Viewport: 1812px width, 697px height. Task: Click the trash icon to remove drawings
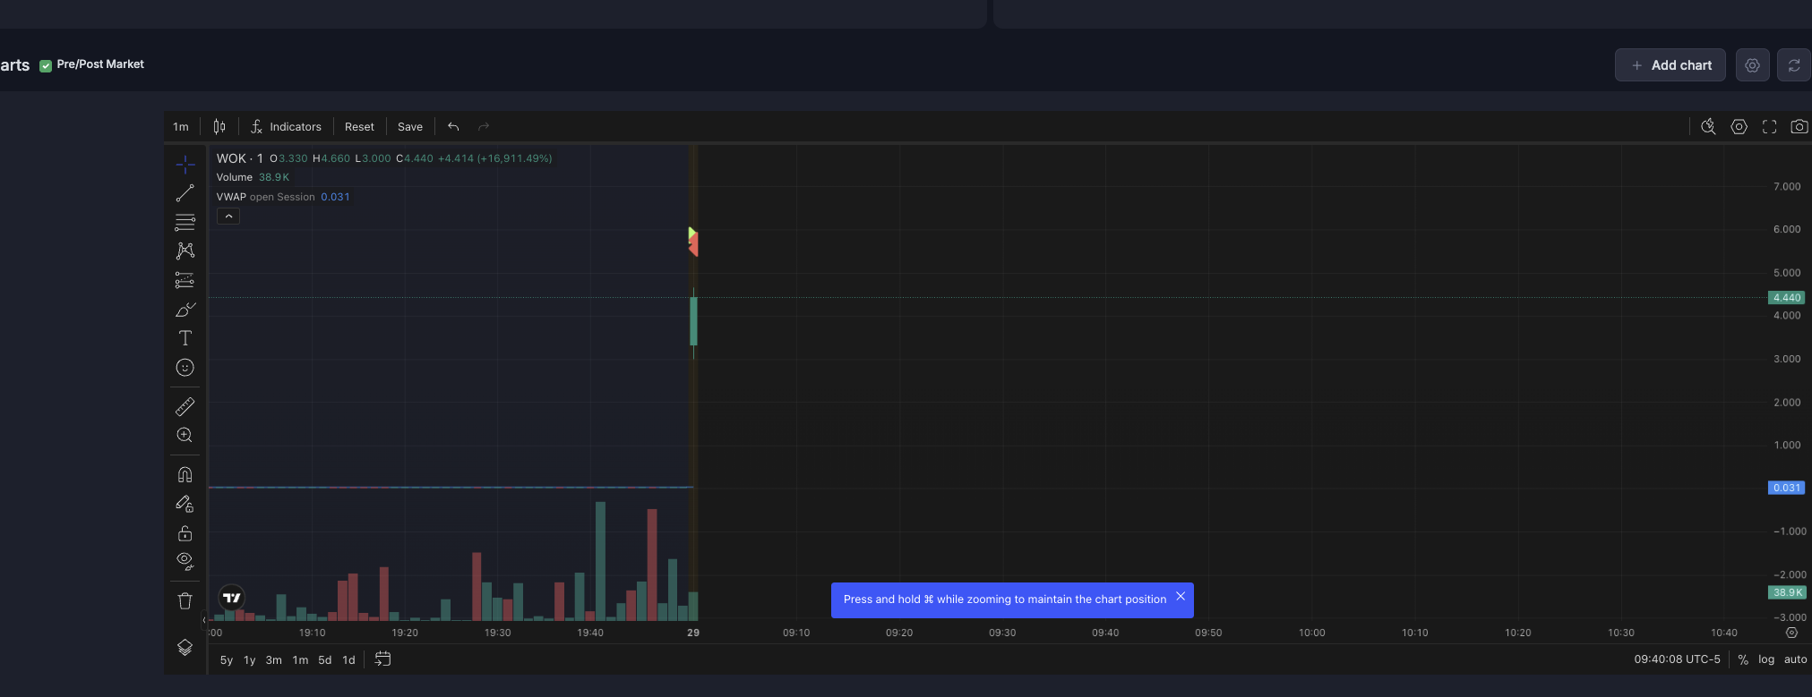click(x=185, y=601)
